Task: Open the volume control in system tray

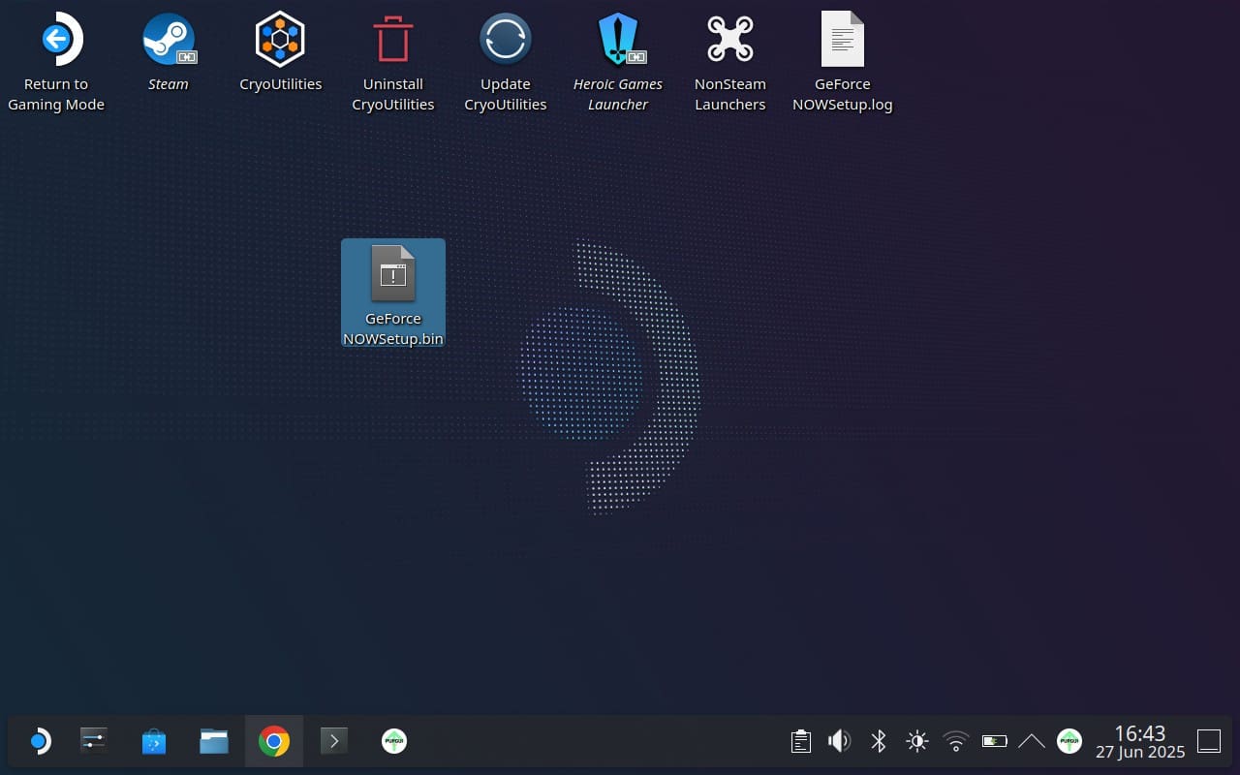Action: [x=839, y=742]
